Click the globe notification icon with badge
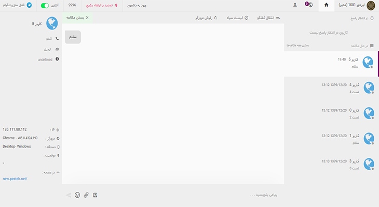Image resolution: width=379 pixels, height=207 pixels. pos(309,5)
